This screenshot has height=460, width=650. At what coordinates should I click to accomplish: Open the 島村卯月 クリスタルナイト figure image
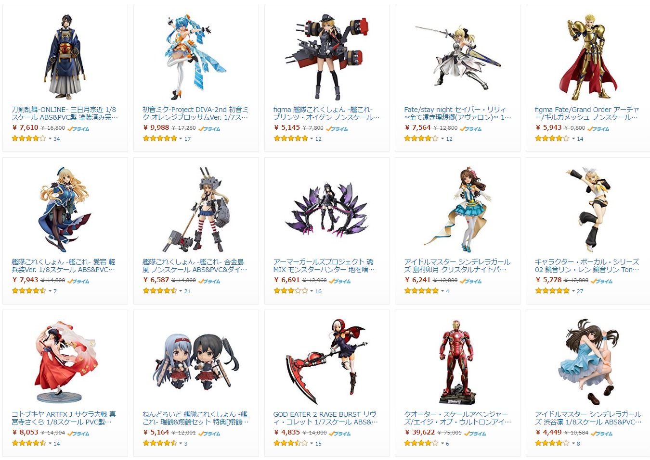[457, 209]
